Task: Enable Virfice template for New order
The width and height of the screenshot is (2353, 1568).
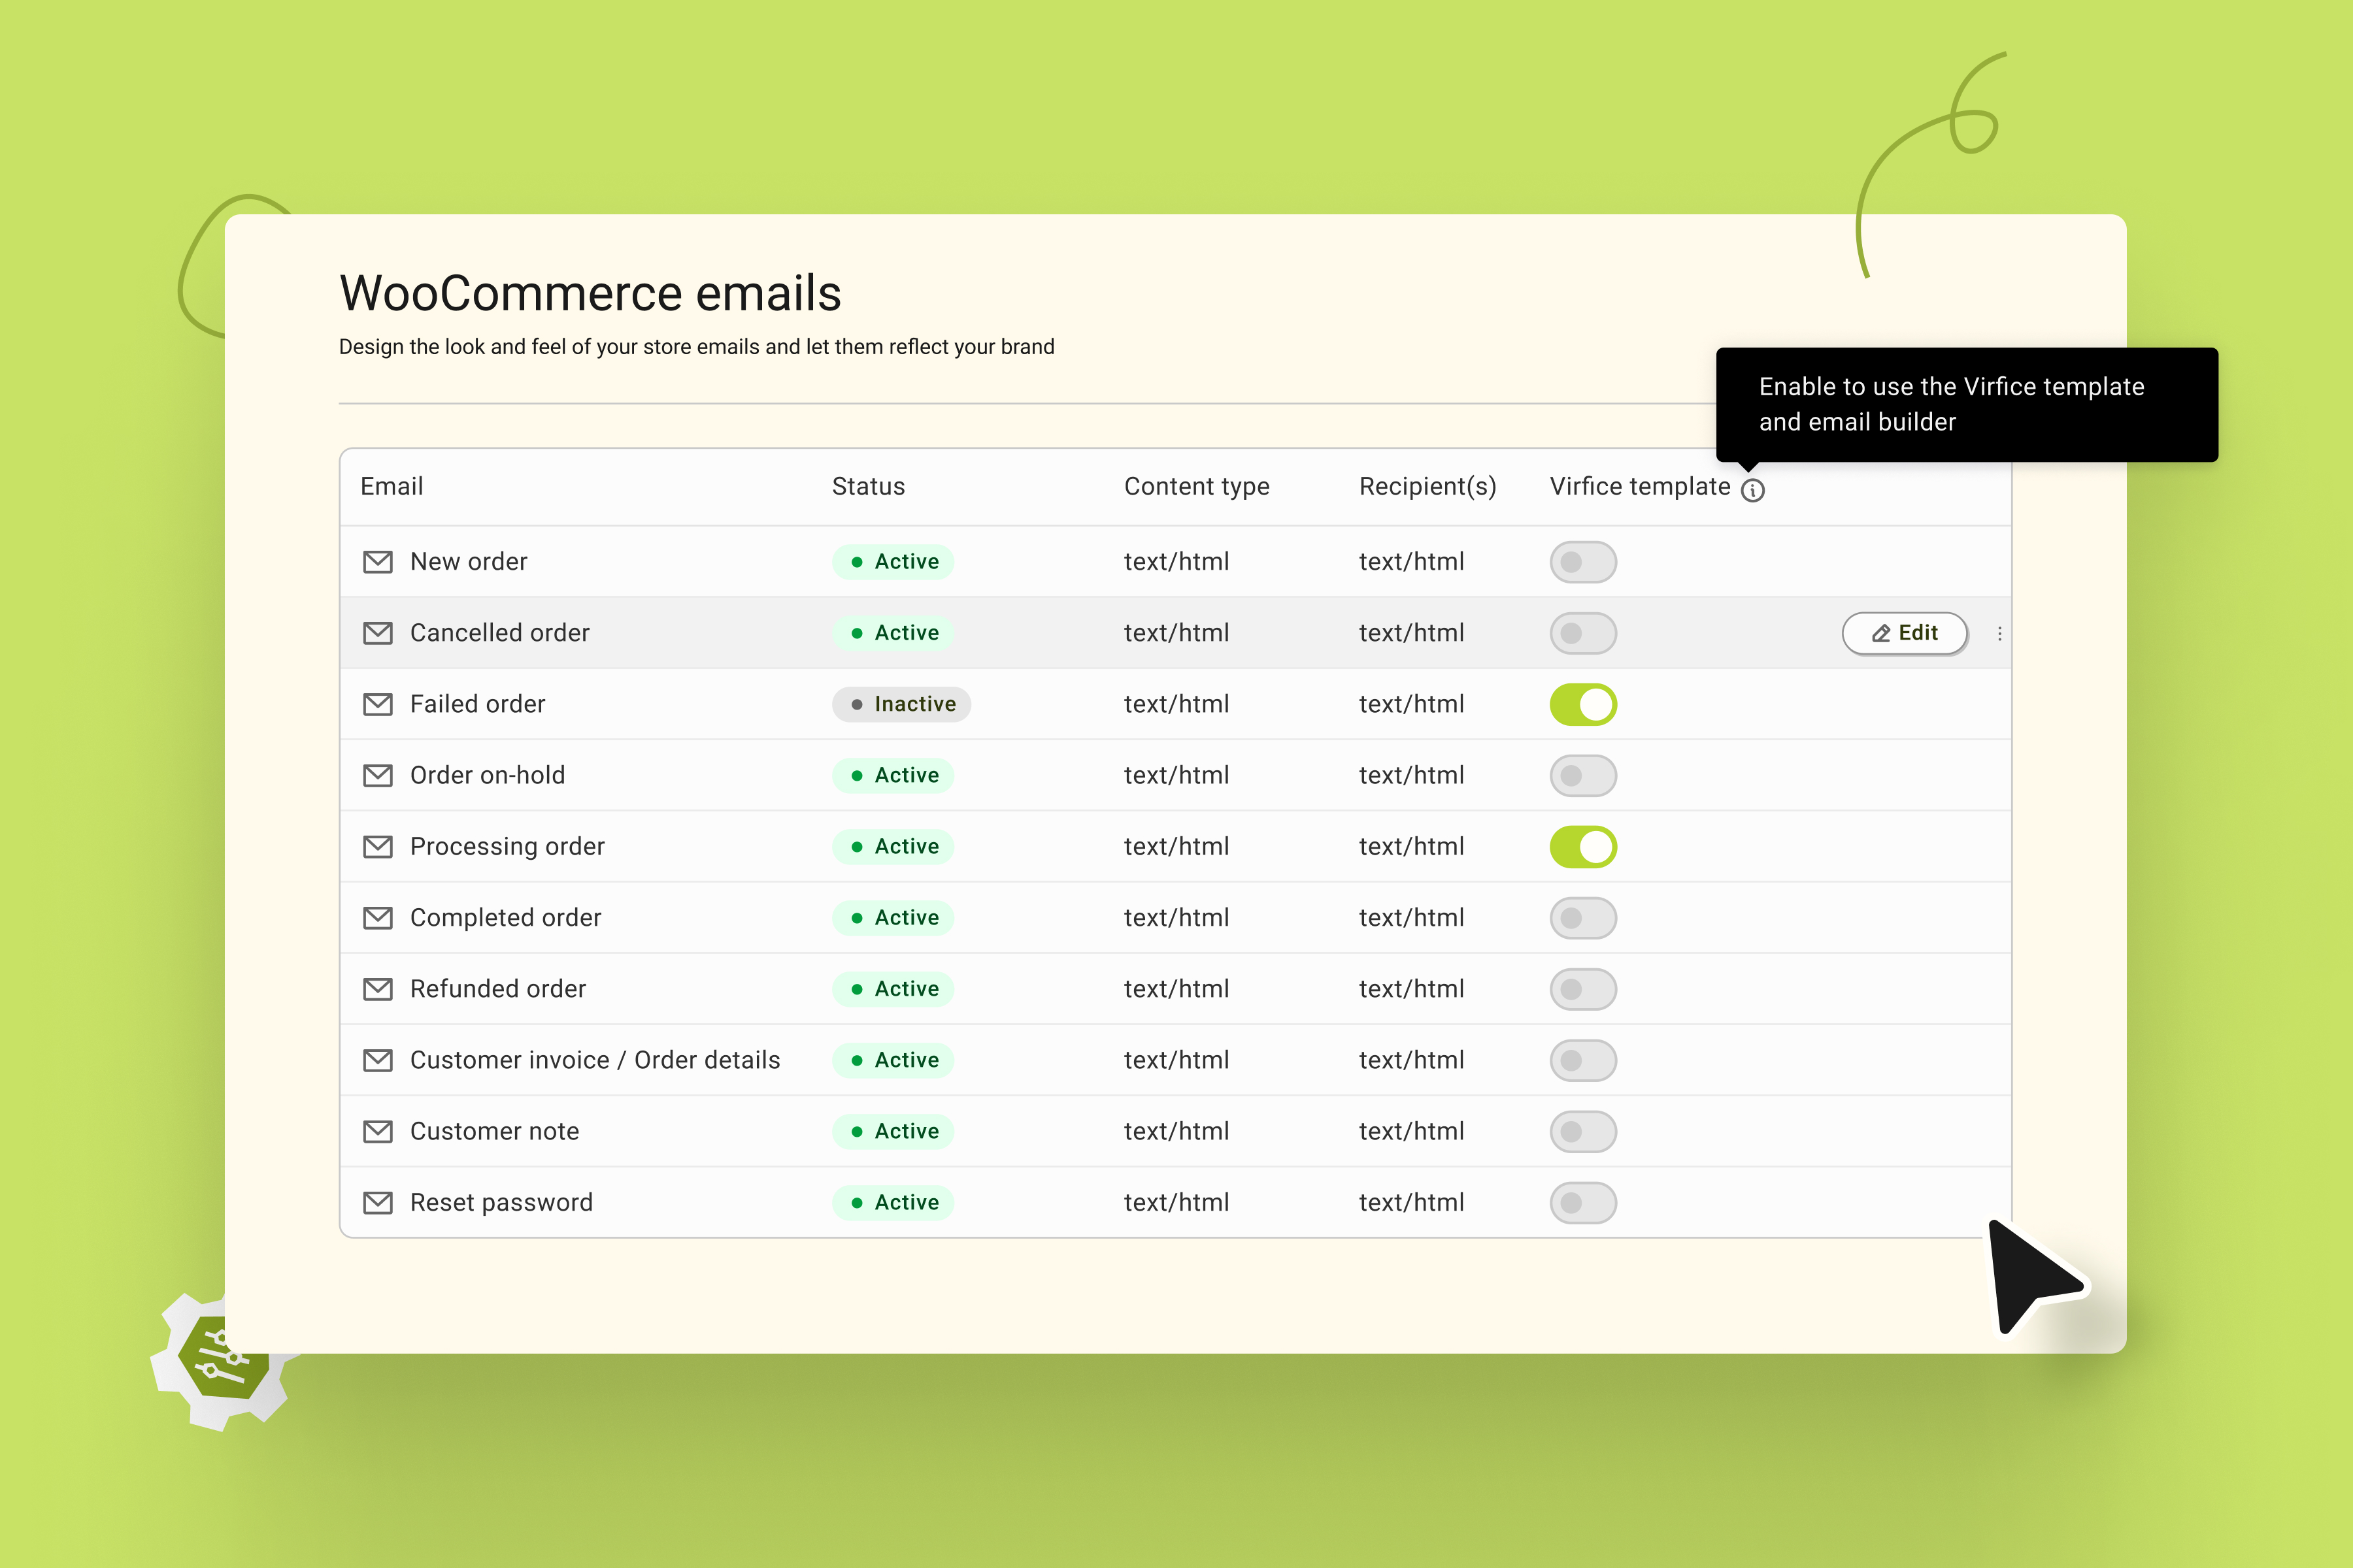Action: tap(1582, 562)
